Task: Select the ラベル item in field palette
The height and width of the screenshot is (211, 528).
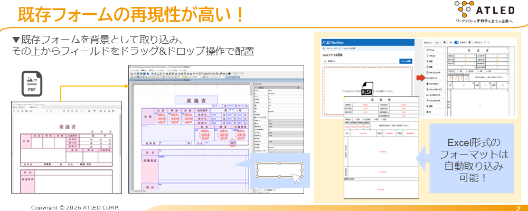Action: 435,50
